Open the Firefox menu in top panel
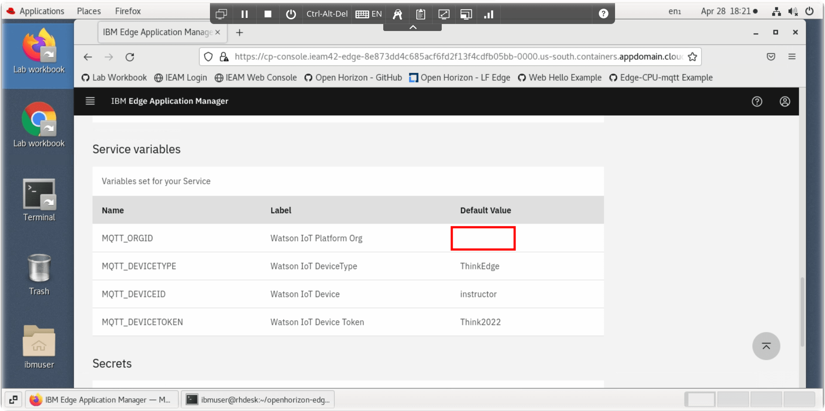Viewport: 825px width, 411px height. (x=128, y=11)
